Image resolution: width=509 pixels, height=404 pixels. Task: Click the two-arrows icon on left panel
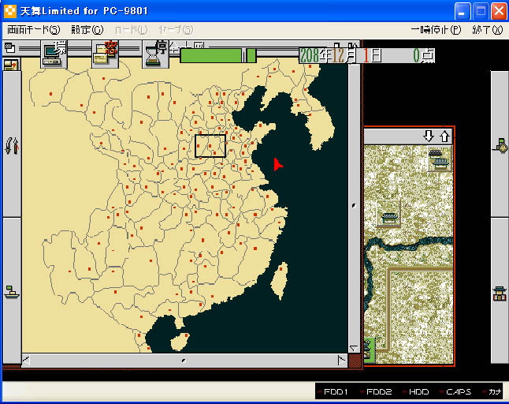(11, 144)
